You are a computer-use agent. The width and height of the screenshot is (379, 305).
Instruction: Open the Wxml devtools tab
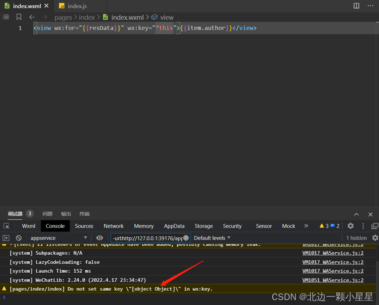click(x=29, y=226)
